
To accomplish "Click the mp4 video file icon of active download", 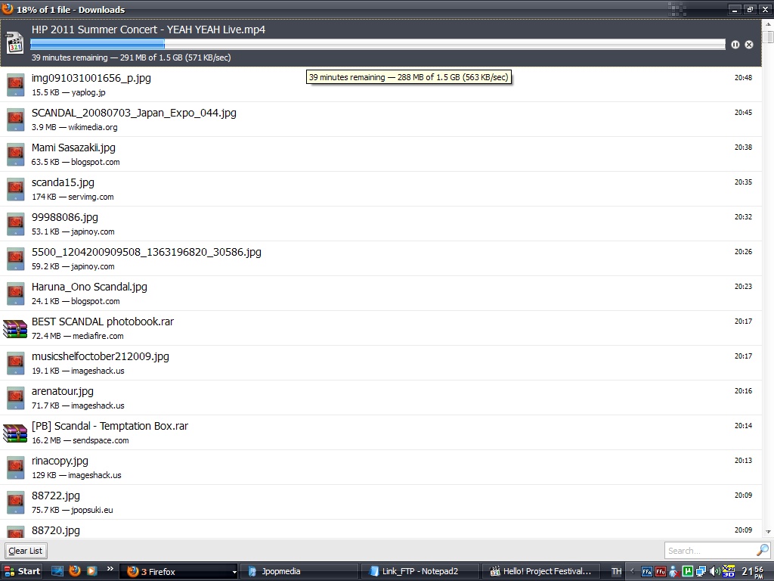I will [x=15, y=43].
